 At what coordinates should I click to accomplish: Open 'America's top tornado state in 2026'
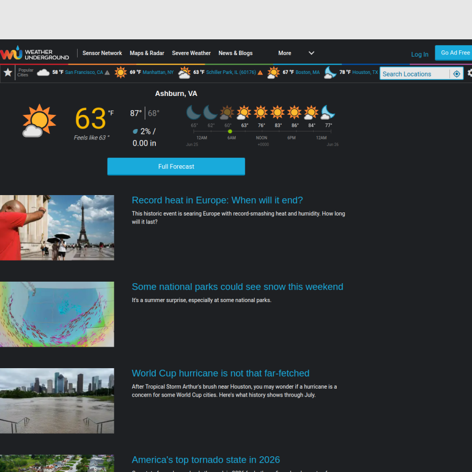(x=206, y=459)
